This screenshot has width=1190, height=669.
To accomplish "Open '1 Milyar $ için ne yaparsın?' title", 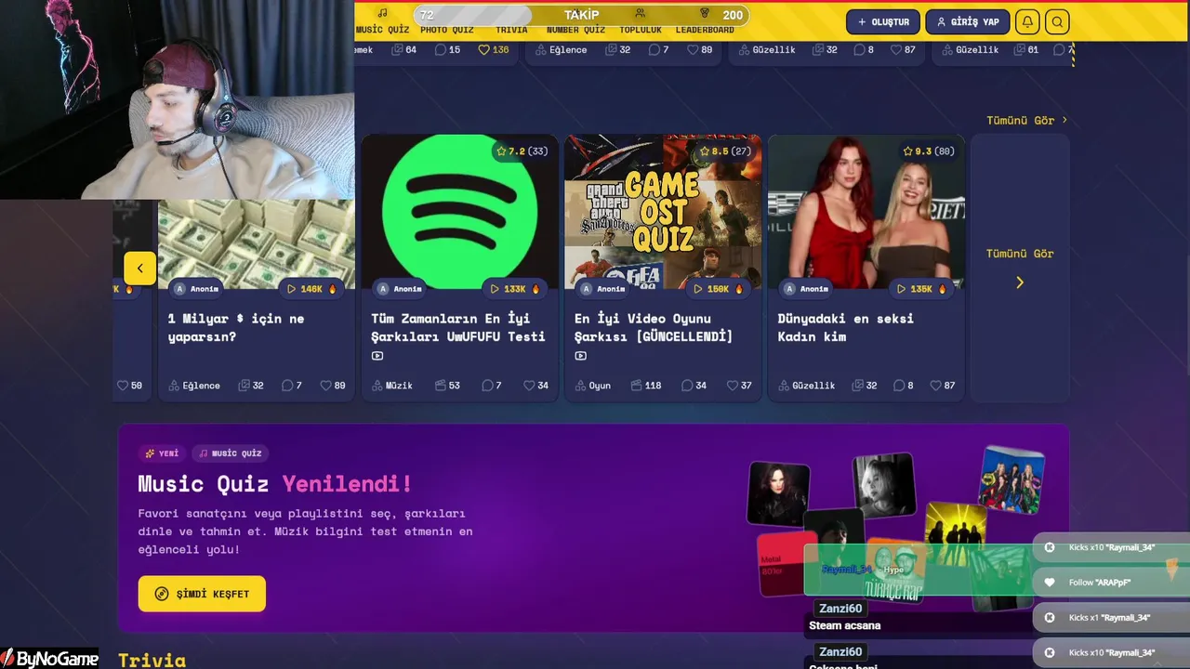I will pos(236,327).
